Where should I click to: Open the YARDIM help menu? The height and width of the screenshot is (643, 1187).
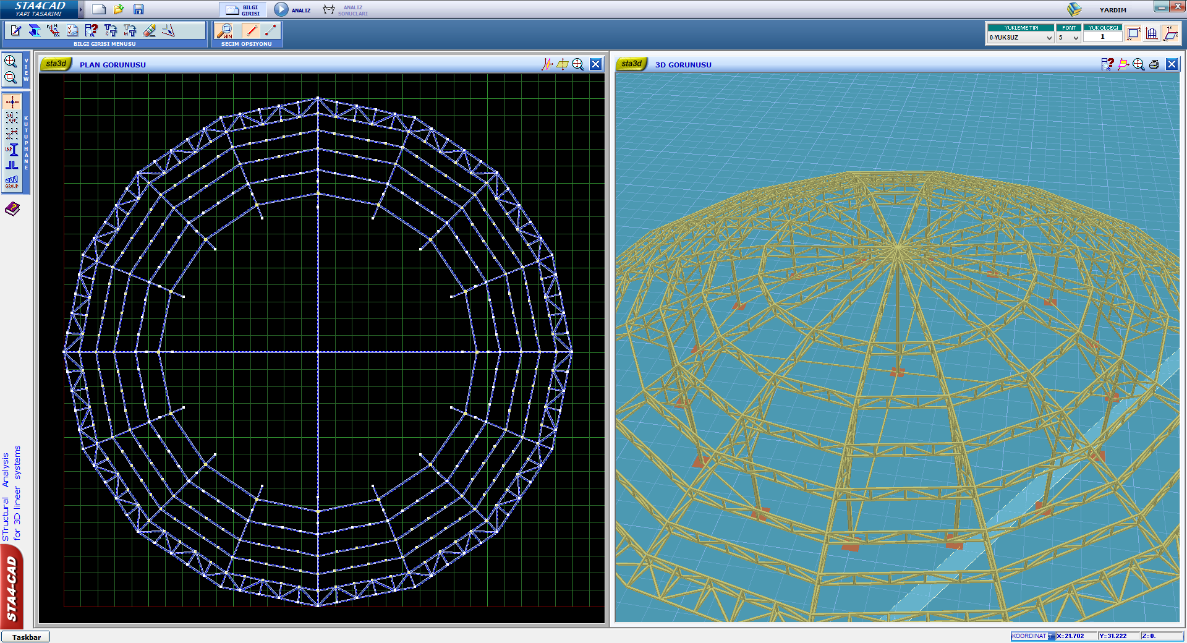1113,10
